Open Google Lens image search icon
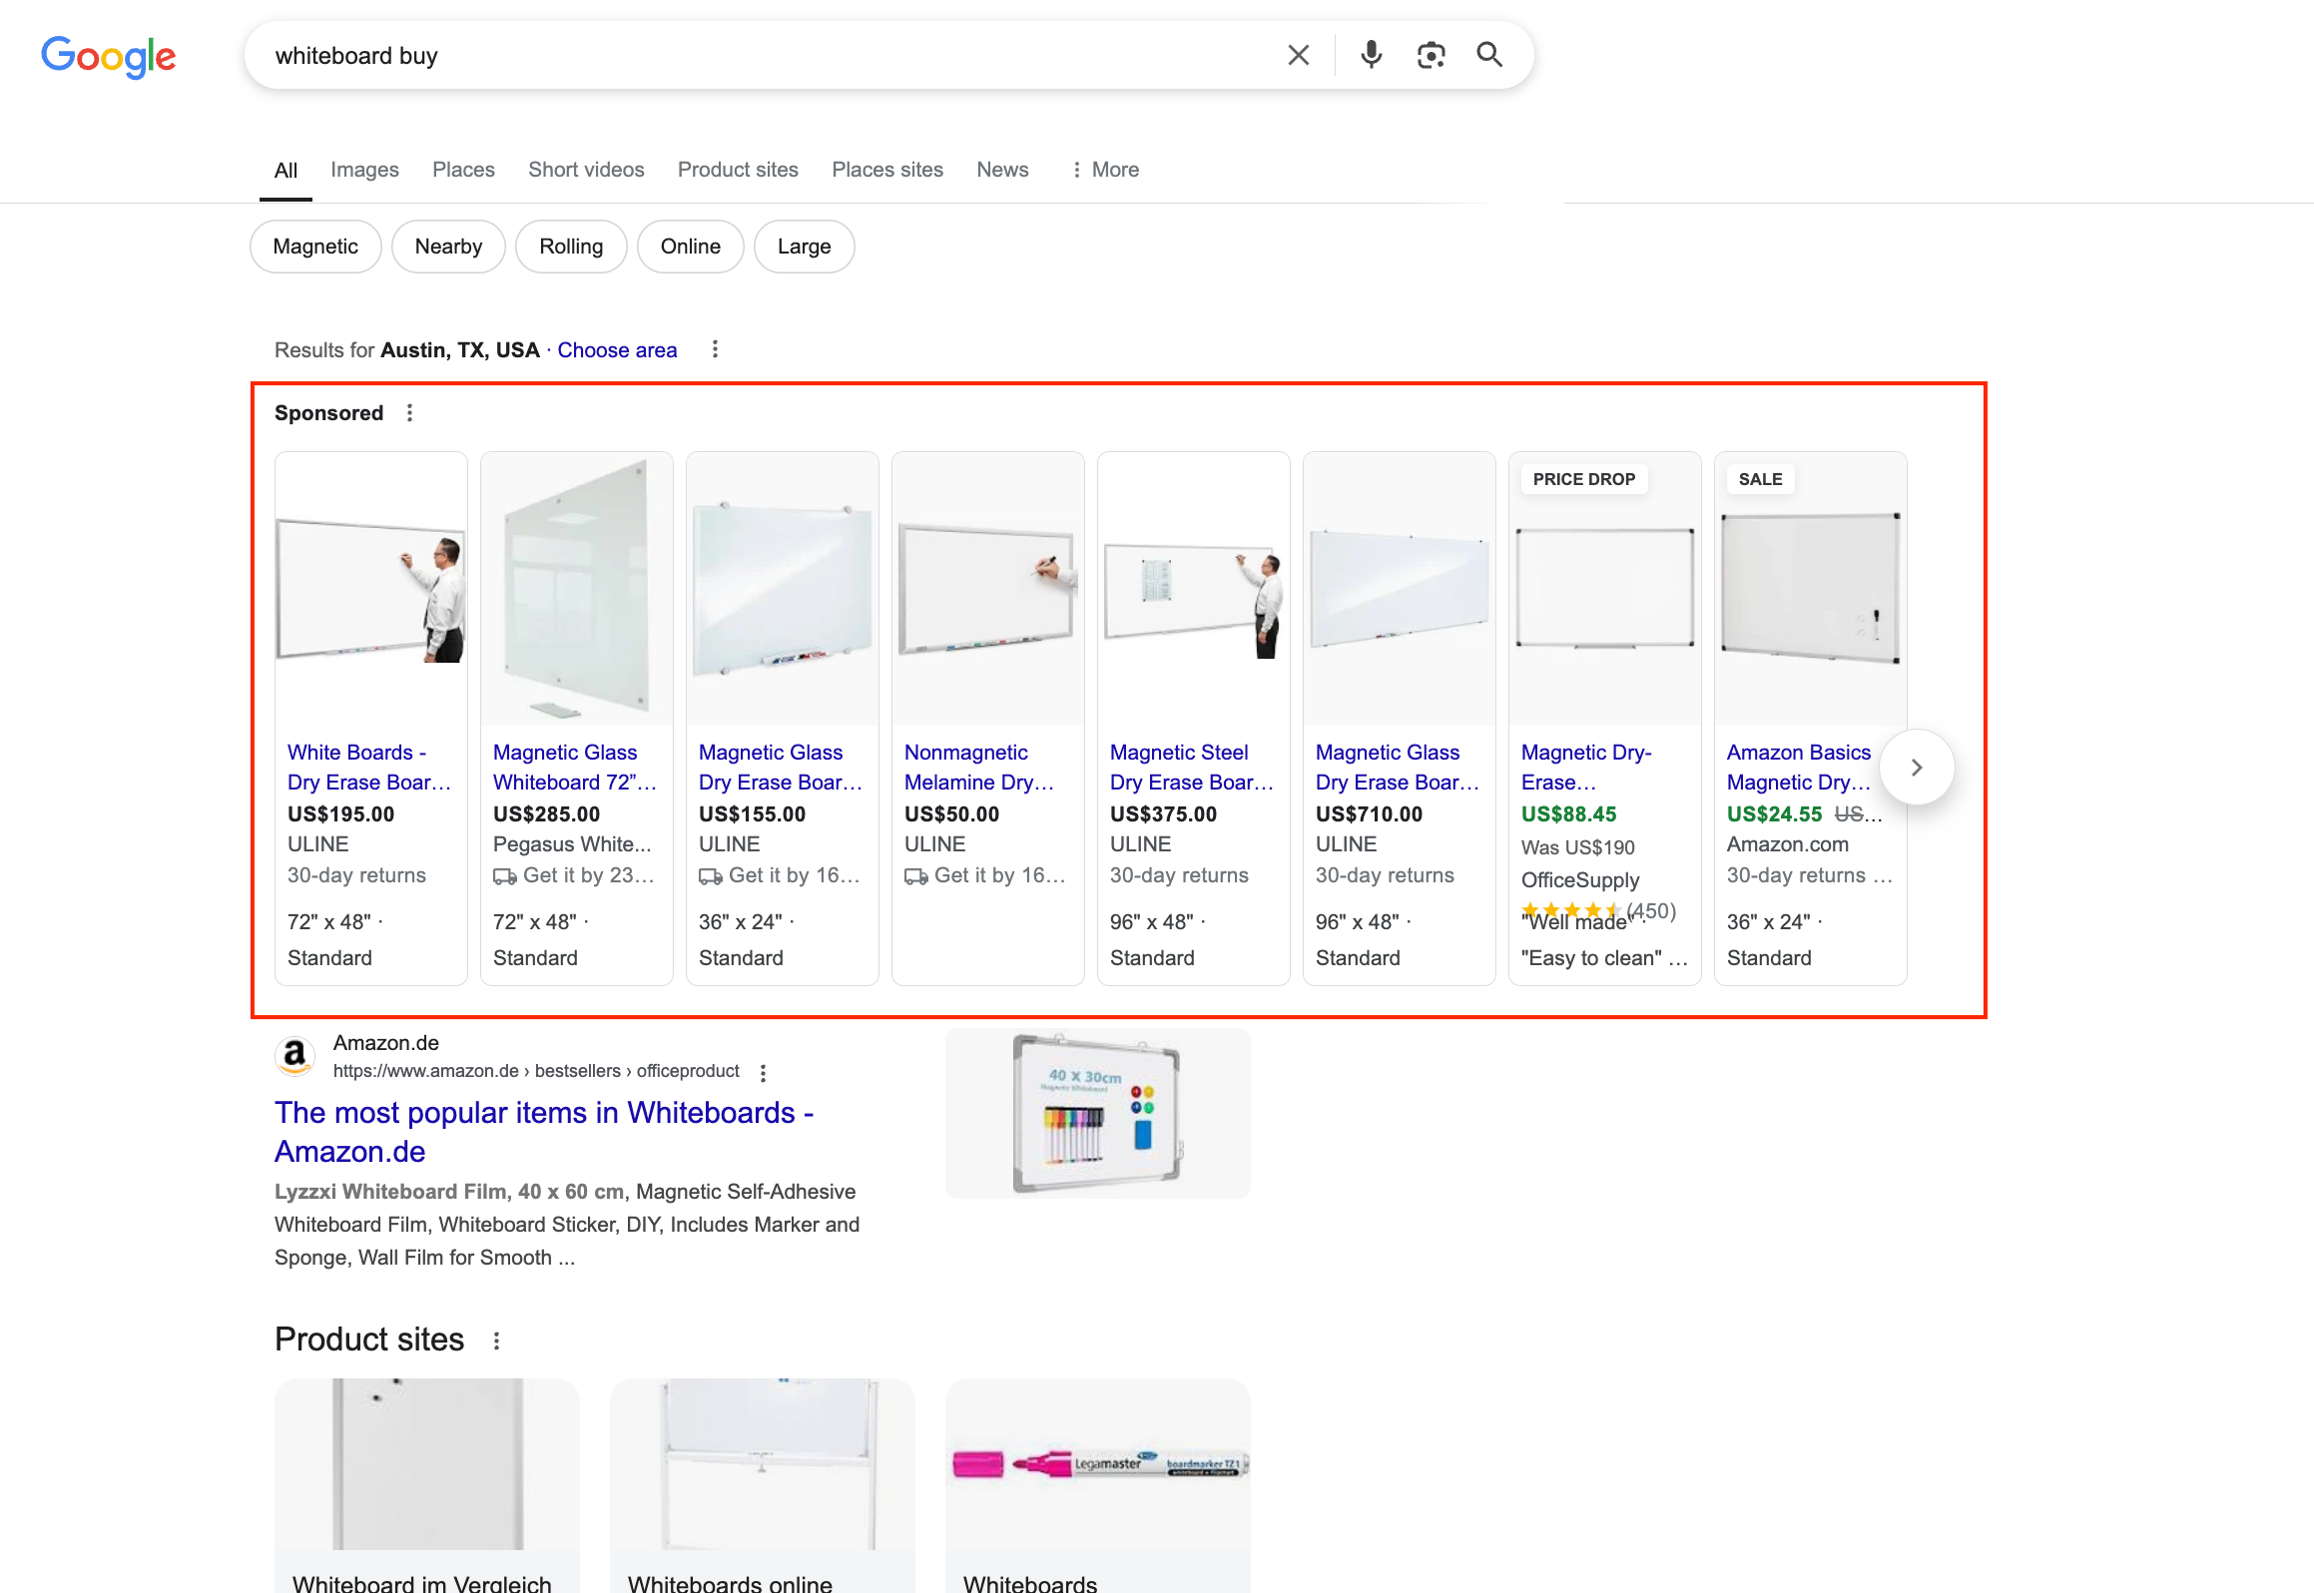 [1431, 55]
